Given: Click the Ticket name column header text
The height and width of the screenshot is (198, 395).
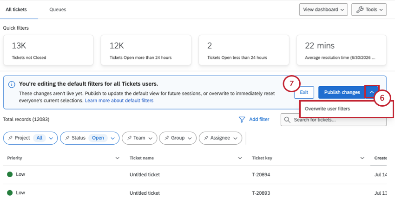Looking at the screenshot, I should click(142, 158).
